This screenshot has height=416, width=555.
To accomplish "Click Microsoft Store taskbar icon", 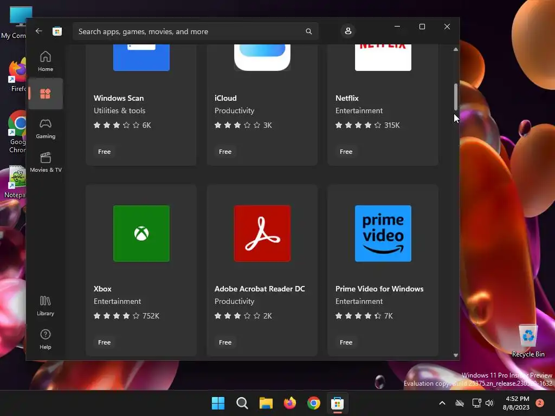I will click(337, 403).
